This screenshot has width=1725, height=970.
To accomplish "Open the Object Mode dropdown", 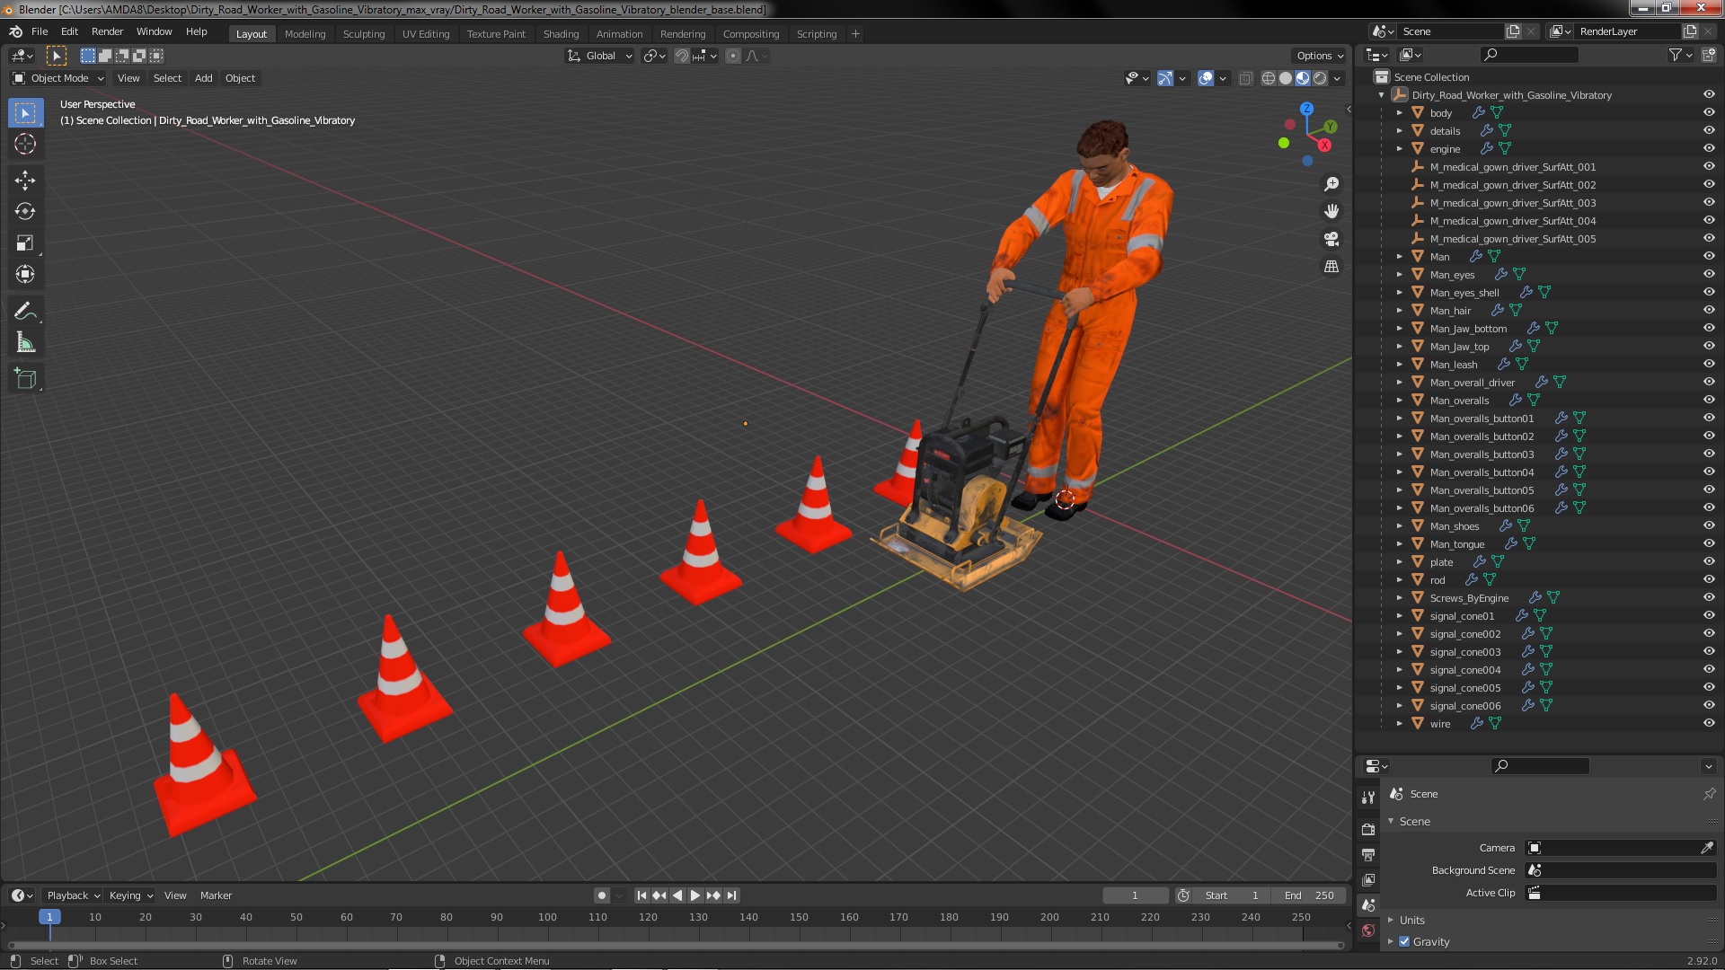I will 58,78.
